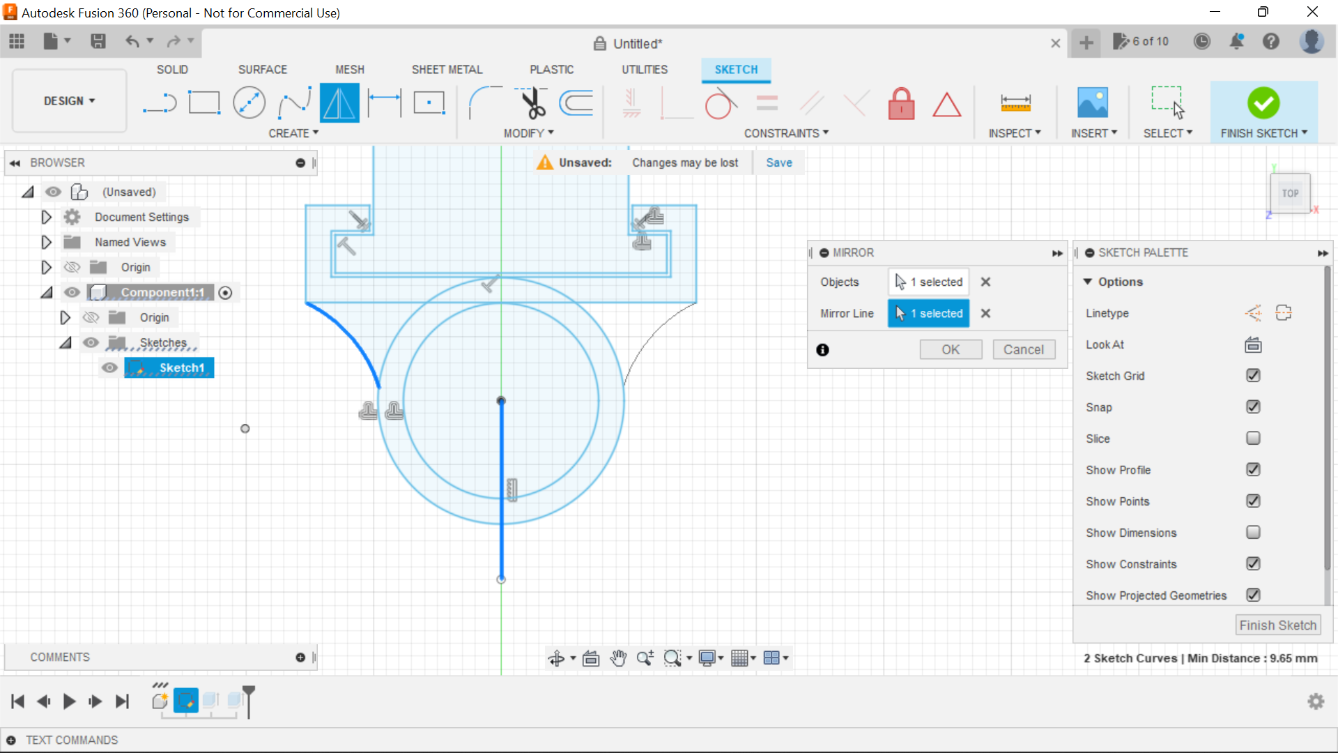Screen dimensions: 1338x753
Task: Toggle visibility of Sketch1 layer
Action: pyautogui.click(x=109, y=367)
